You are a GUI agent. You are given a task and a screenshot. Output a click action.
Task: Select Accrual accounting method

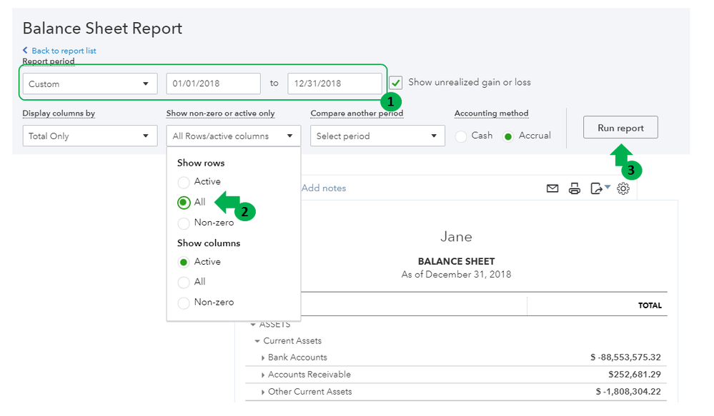[x=509, y=136]
